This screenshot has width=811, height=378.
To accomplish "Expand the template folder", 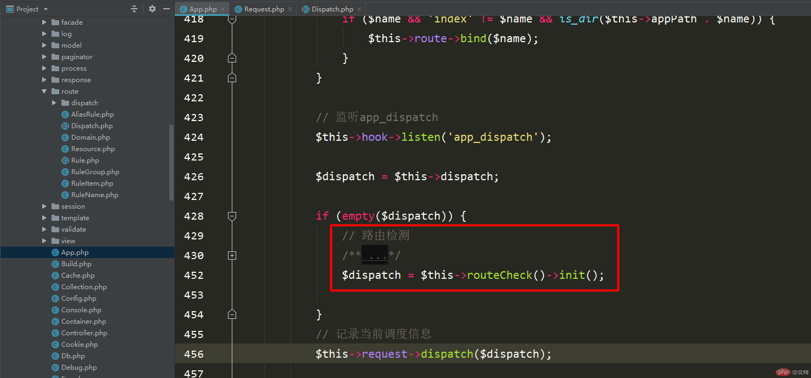I will [44, 218].
